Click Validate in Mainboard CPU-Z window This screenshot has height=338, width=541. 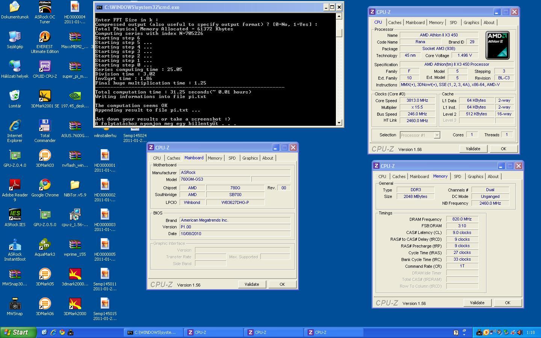[x=252, y=284]
